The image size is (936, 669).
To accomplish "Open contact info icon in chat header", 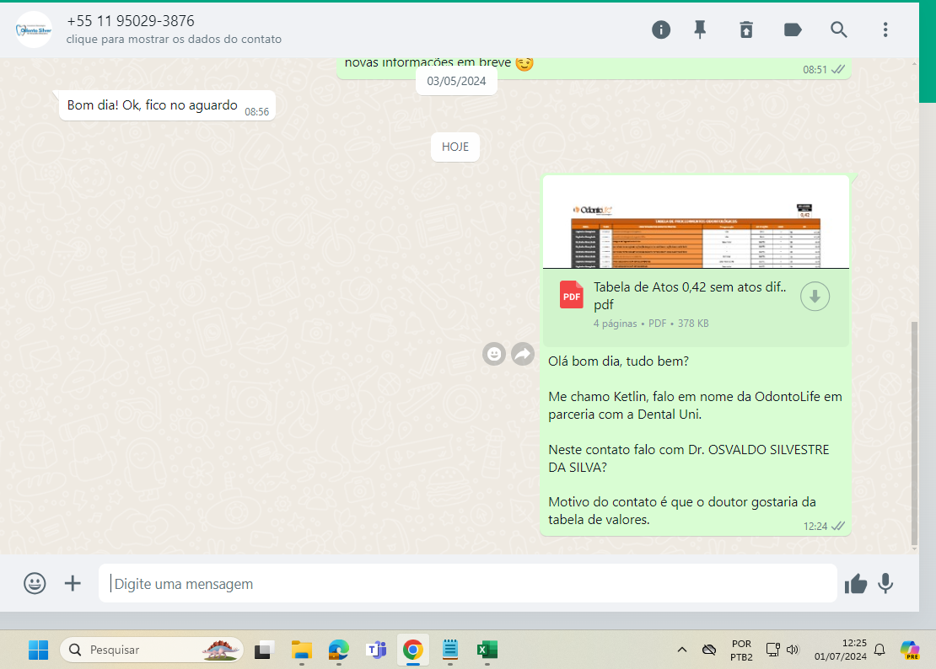I will [661, 29].
